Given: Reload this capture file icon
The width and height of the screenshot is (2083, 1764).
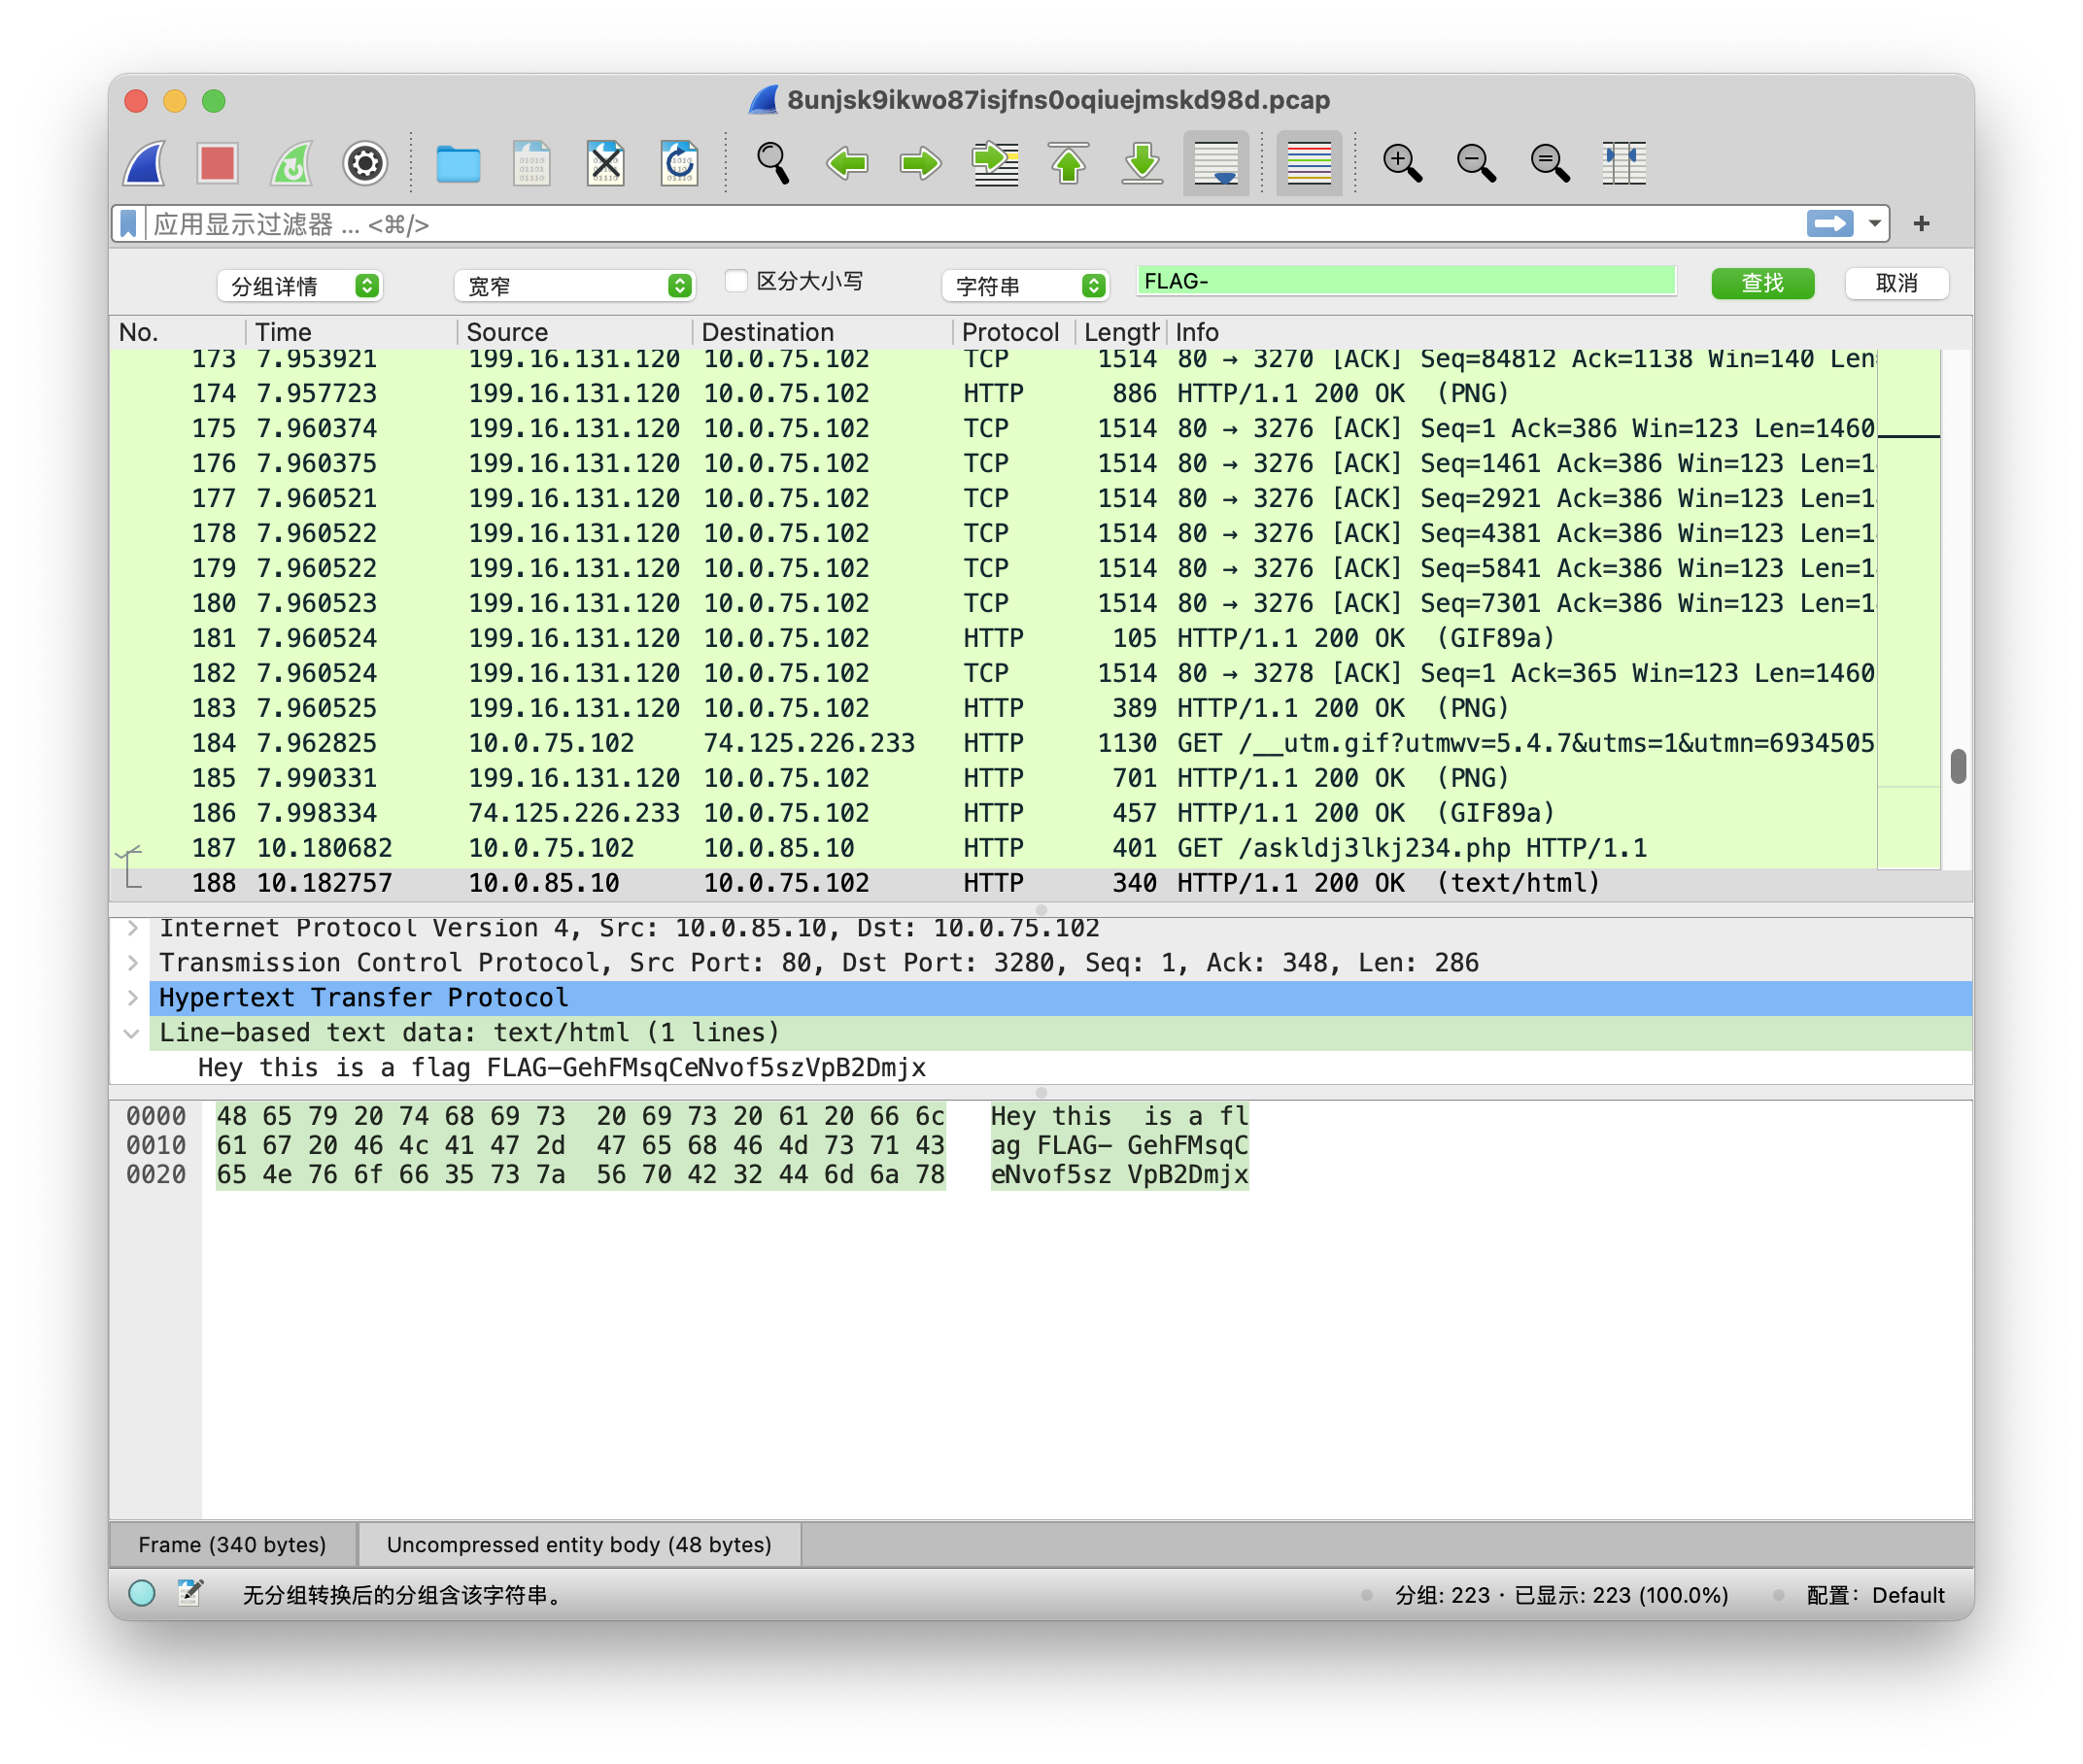Looking at the screenshot, I should (679, 163).
